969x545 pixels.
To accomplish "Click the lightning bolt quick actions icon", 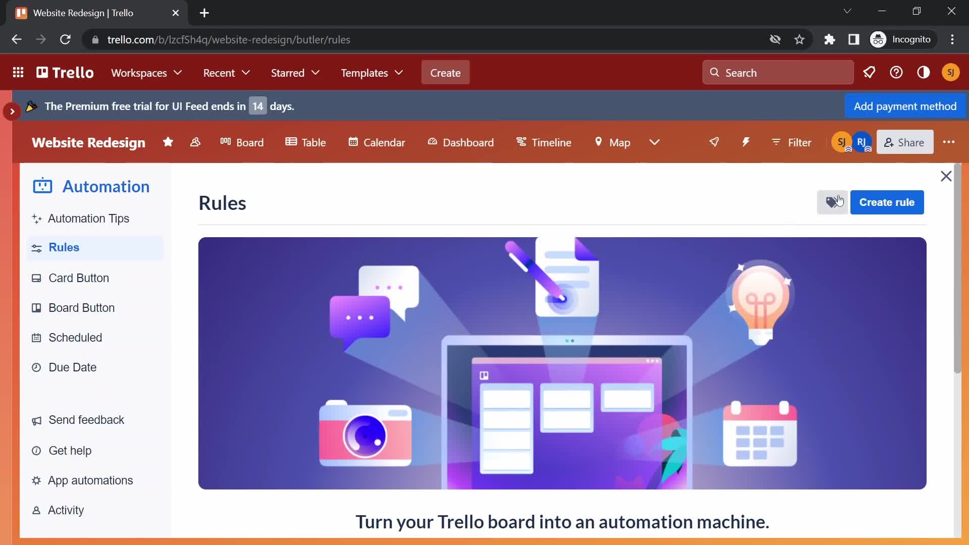I will click(x=746, y=142).
